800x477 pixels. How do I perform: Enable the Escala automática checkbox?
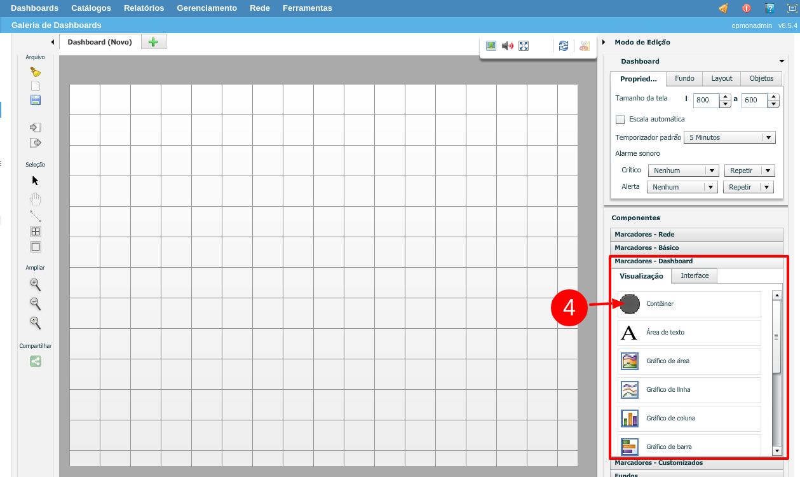pyautogui.click(x=620, y=120)
